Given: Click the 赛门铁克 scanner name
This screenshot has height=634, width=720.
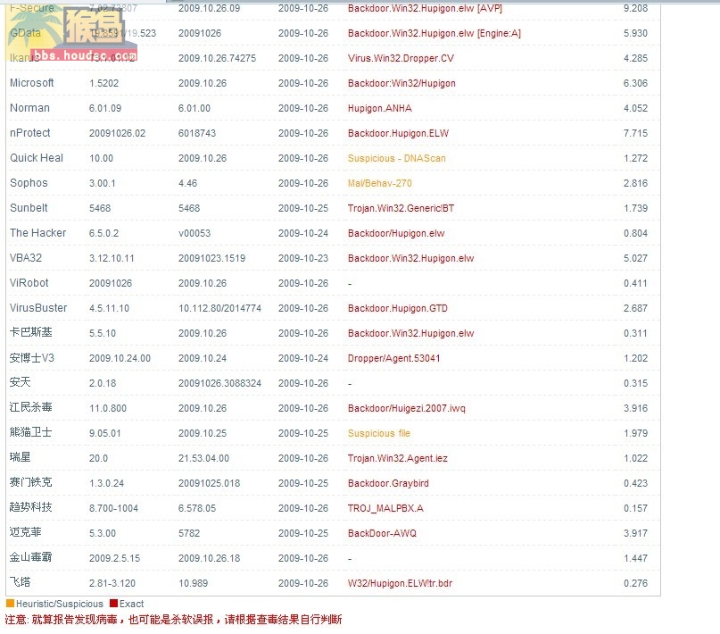Looking at the screenshot, I should [30, 482].
